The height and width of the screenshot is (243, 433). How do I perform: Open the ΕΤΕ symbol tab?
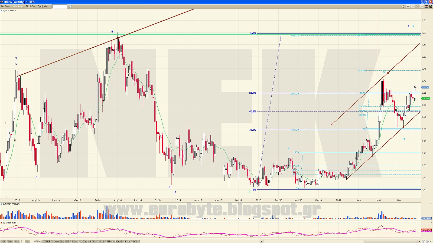(67, 241)
